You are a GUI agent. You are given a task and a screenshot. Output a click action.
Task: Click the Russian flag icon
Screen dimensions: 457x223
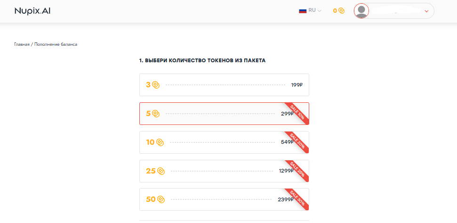pyautogui.click(x=303, y=10)
